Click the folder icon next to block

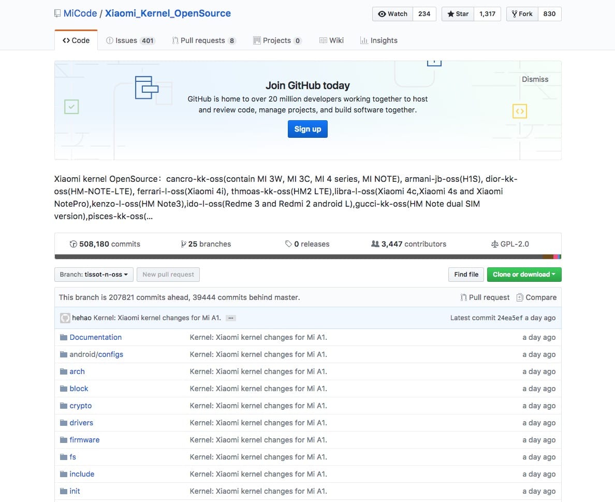(64, 389)
